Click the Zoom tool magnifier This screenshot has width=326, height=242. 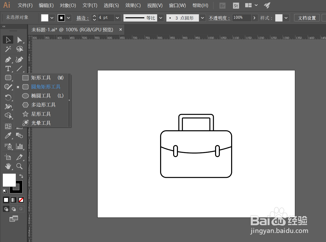point(19,166)
